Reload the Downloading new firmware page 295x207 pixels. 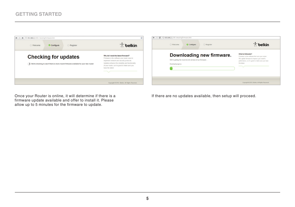[160, 38]
